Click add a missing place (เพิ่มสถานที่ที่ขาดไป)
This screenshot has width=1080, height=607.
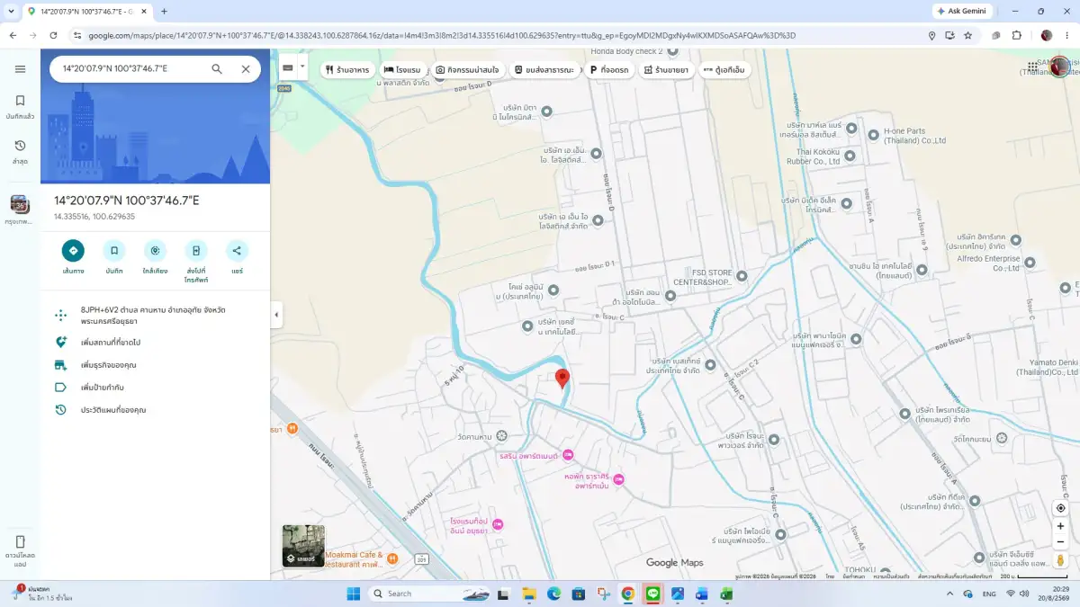coord(155,343)
